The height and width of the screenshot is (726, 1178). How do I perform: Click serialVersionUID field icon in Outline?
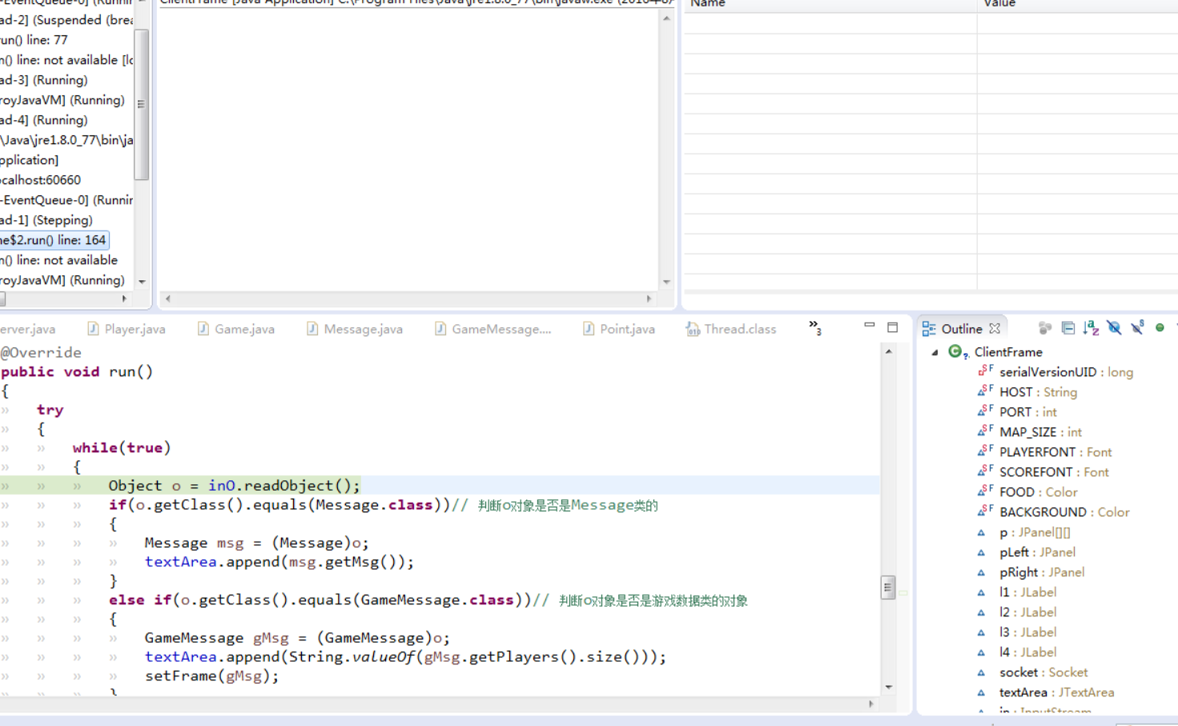click(985, 371)
